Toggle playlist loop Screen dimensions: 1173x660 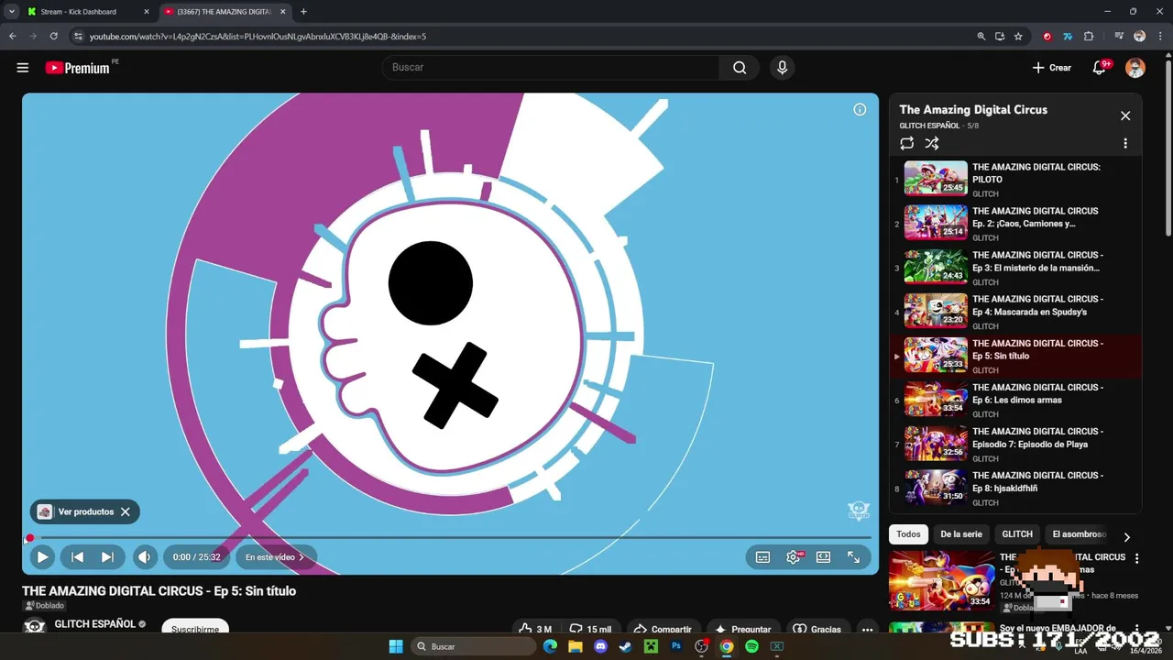[x=906, y=143]
